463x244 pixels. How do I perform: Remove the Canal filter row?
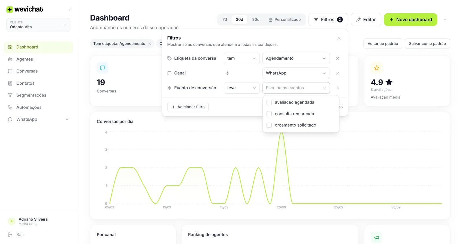click(x=337, y=73)
